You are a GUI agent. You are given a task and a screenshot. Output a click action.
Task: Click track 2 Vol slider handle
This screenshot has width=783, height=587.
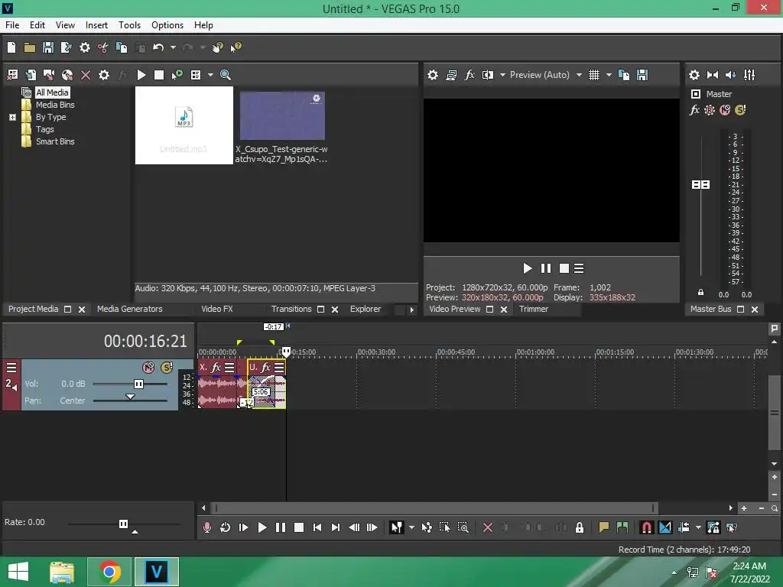pyautogui.click(x=138, y=384)
